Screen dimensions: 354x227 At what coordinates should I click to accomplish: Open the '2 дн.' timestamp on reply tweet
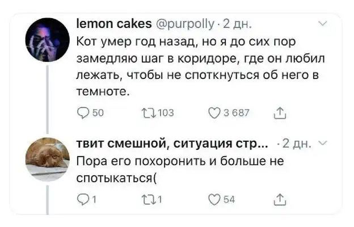click(298, 142)
